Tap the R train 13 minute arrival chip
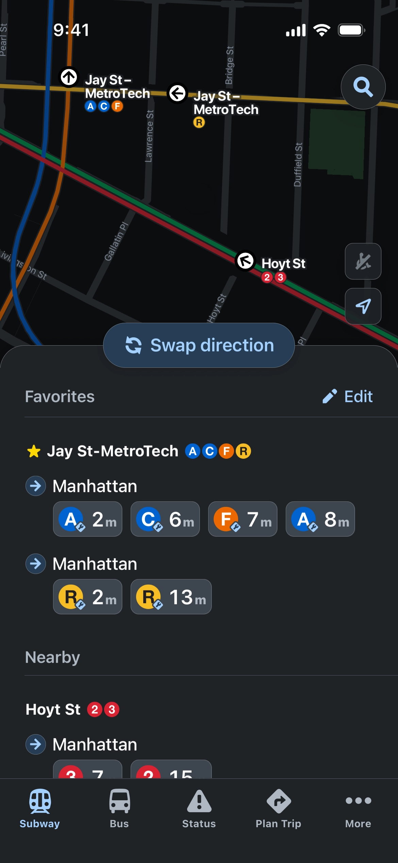The image size is (398, 863). (171, 597)
